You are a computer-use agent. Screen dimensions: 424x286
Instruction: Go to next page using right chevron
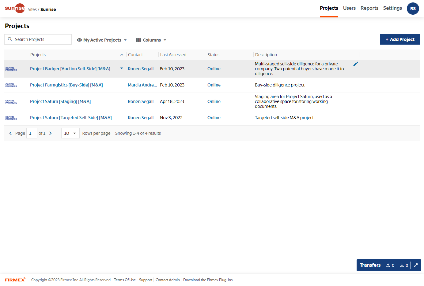(51, 133)
